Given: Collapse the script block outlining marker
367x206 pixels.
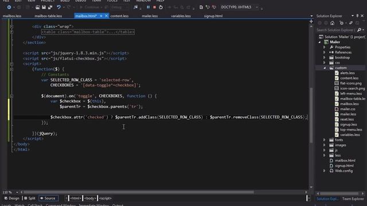Looking at the screenshot, I should [11, 64].
